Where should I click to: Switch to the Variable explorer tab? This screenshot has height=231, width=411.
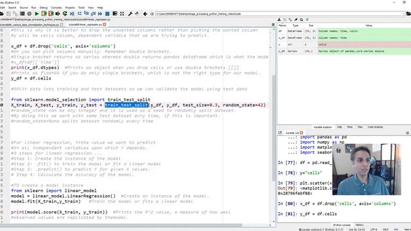click(322, 127)
